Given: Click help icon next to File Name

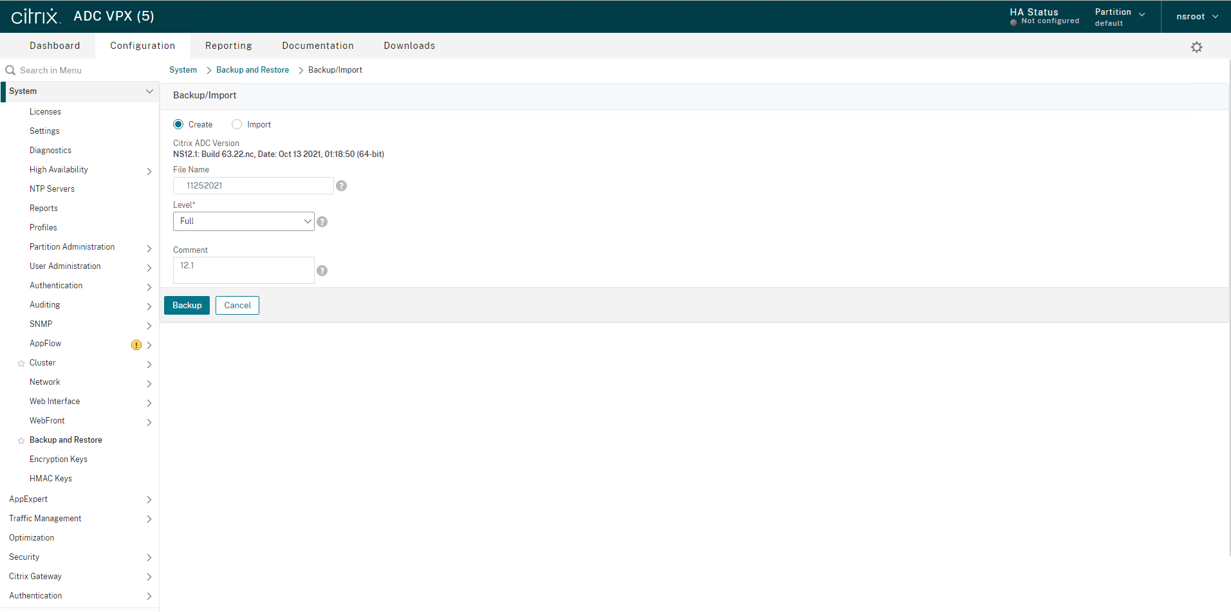Looking at the screenshot, I should pyautogui.click(x=342, y=186).
